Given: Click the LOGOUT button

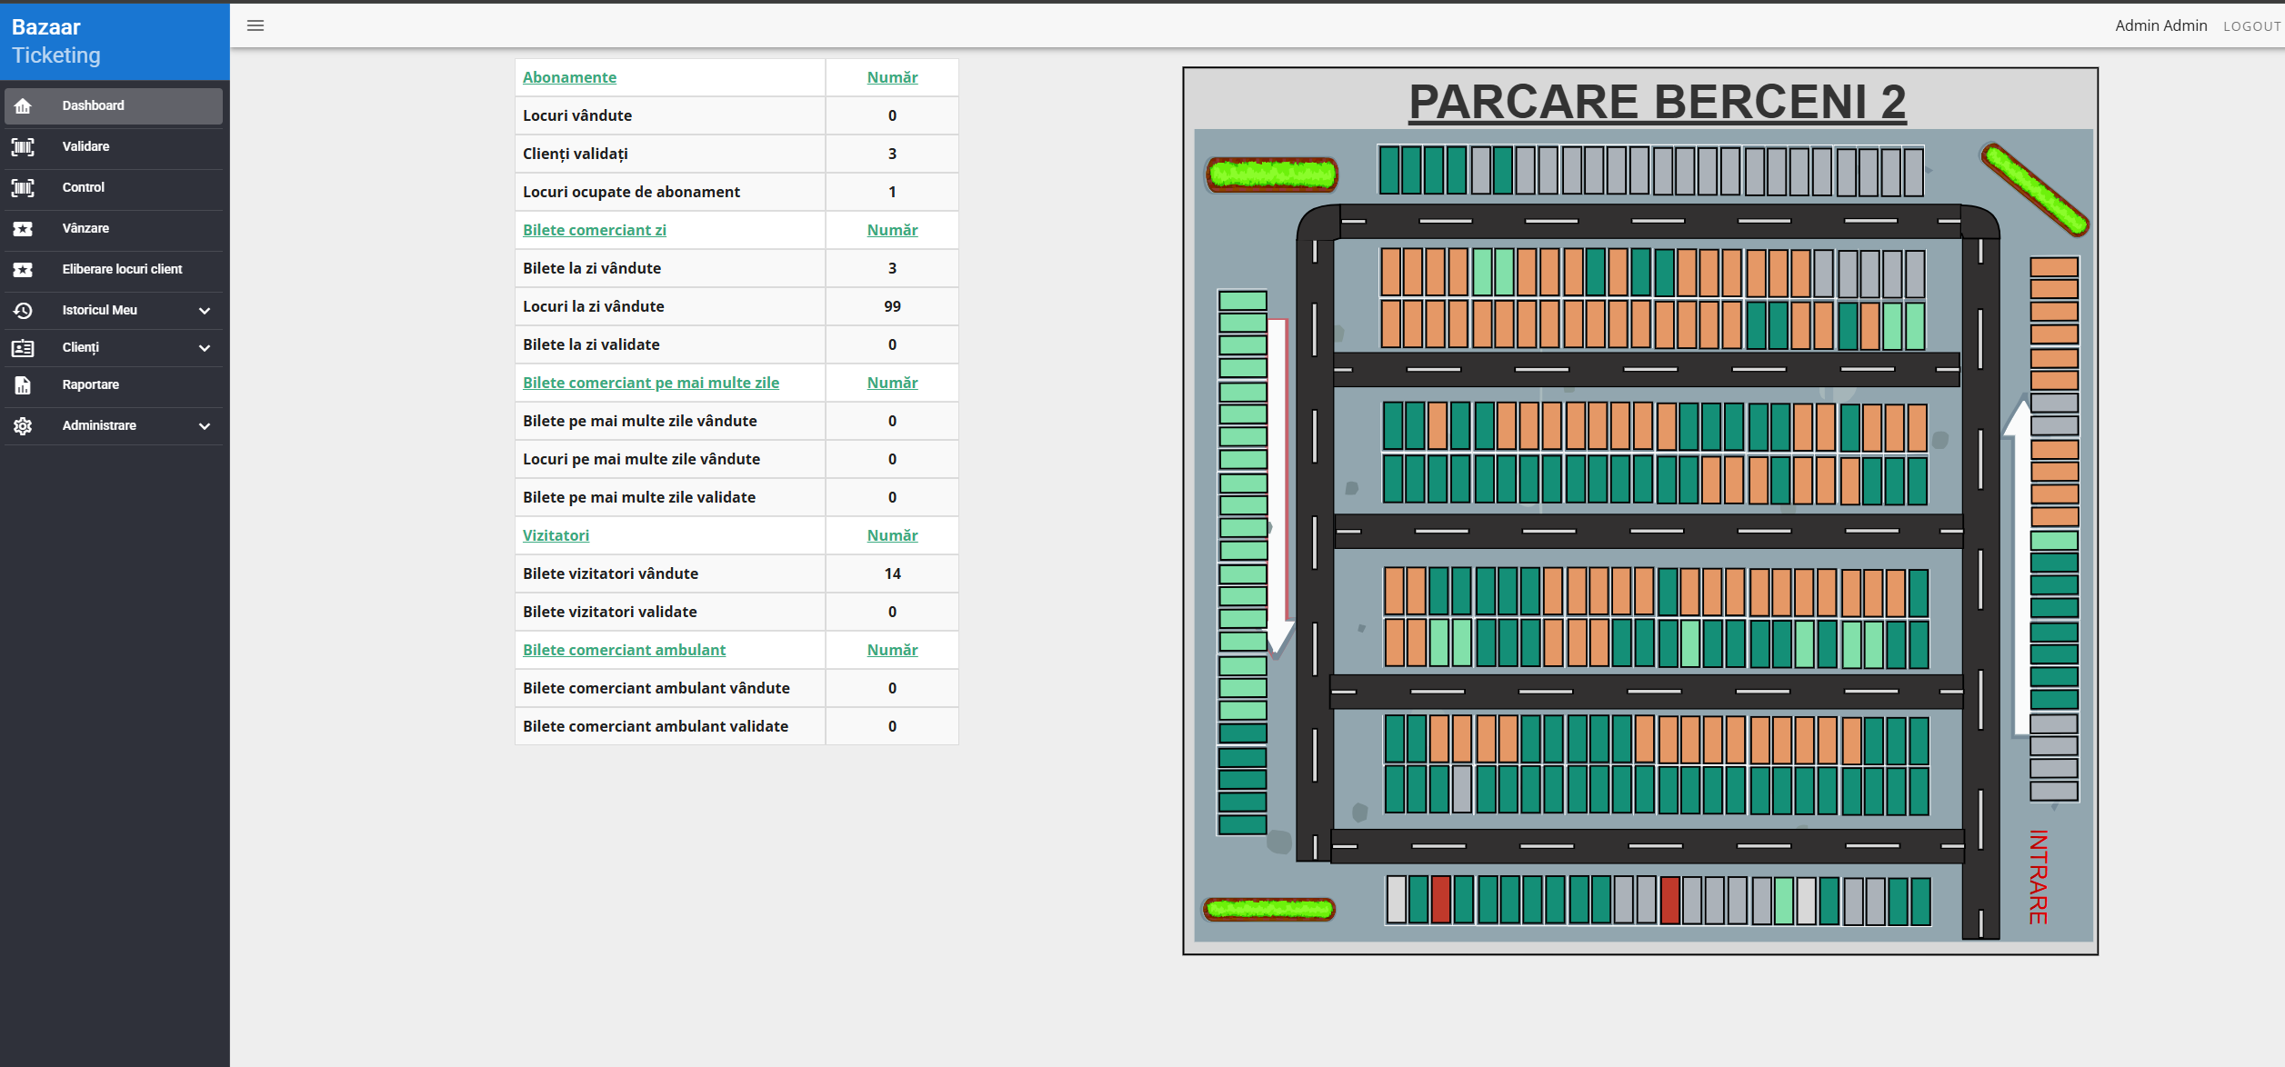Looking at the screenshot, I should (2252, 26).
